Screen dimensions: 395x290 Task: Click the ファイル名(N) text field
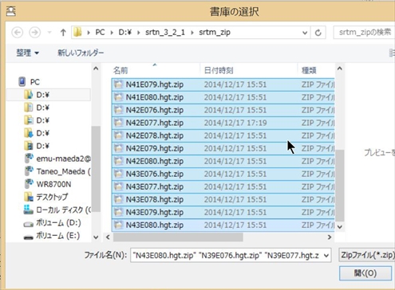(x=231, y=256)
